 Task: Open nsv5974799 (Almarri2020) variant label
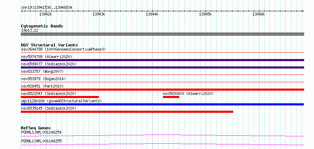[x=47, y=57]
